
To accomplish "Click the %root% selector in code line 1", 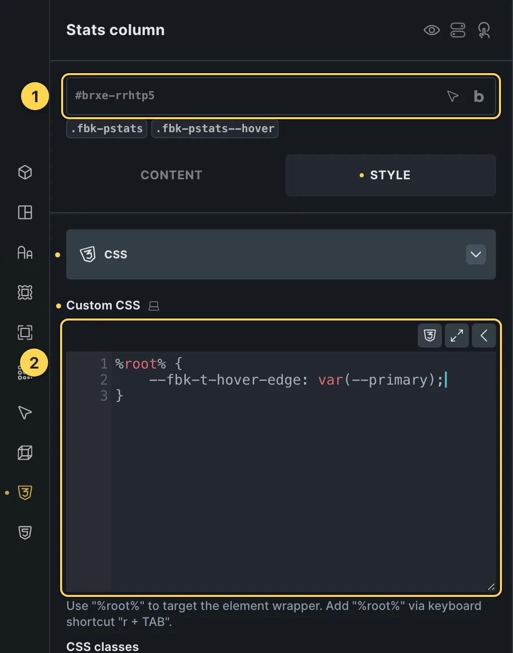I will coord(140,364).
